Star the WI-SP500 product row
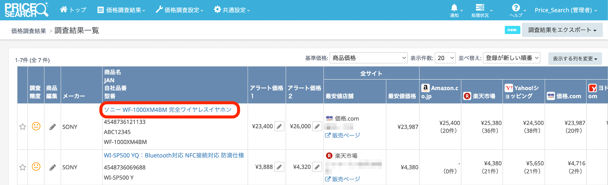This screenshot has width=608, height=185. (23, 167)
